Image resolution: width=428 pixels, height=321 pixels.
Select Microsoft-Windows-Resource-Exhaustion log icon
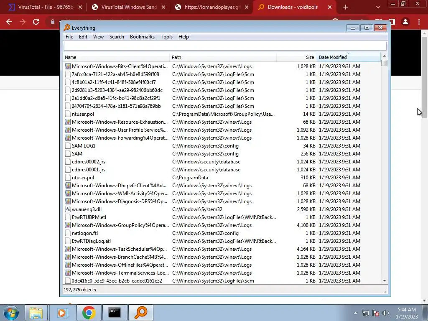point(68,122)
